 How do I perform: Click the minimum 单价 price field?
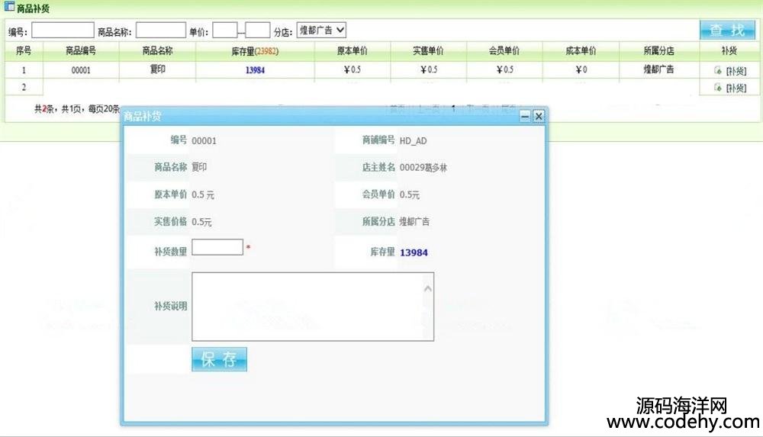pos(224,31)
